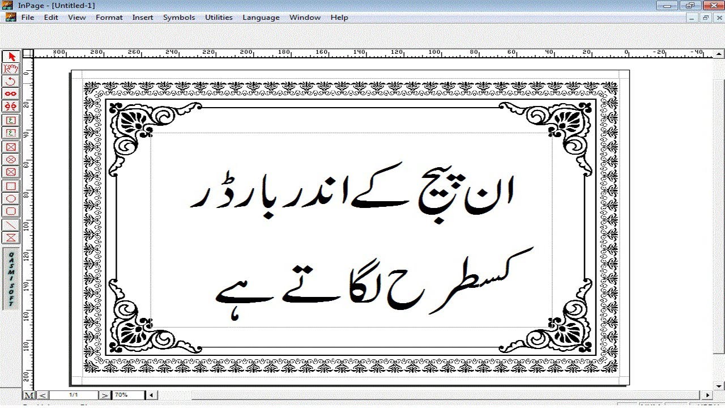725x408 pixels.
Task: Select the first crossed picture box tool
Action: [x=11, y=147]
